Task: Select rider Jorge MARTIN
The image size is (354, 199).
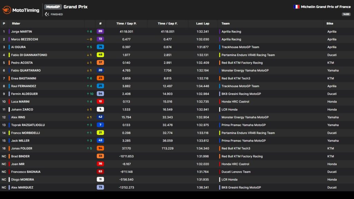Action: [21, 31]
